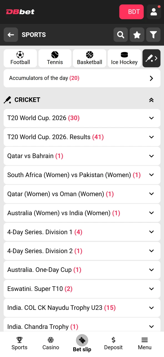The image size is (164, 357).
Task: Open the user account profile icon
Action: click(154, 12)
